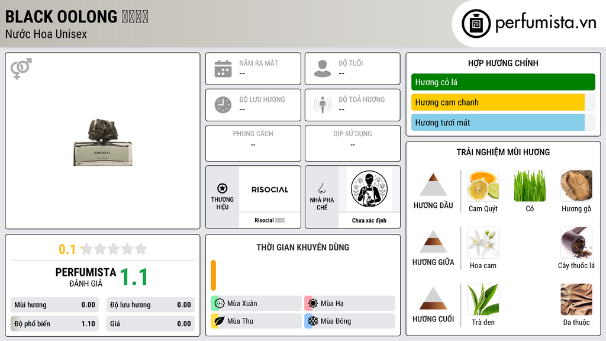Click the Risocial brand name label

[x=269, y=220]
